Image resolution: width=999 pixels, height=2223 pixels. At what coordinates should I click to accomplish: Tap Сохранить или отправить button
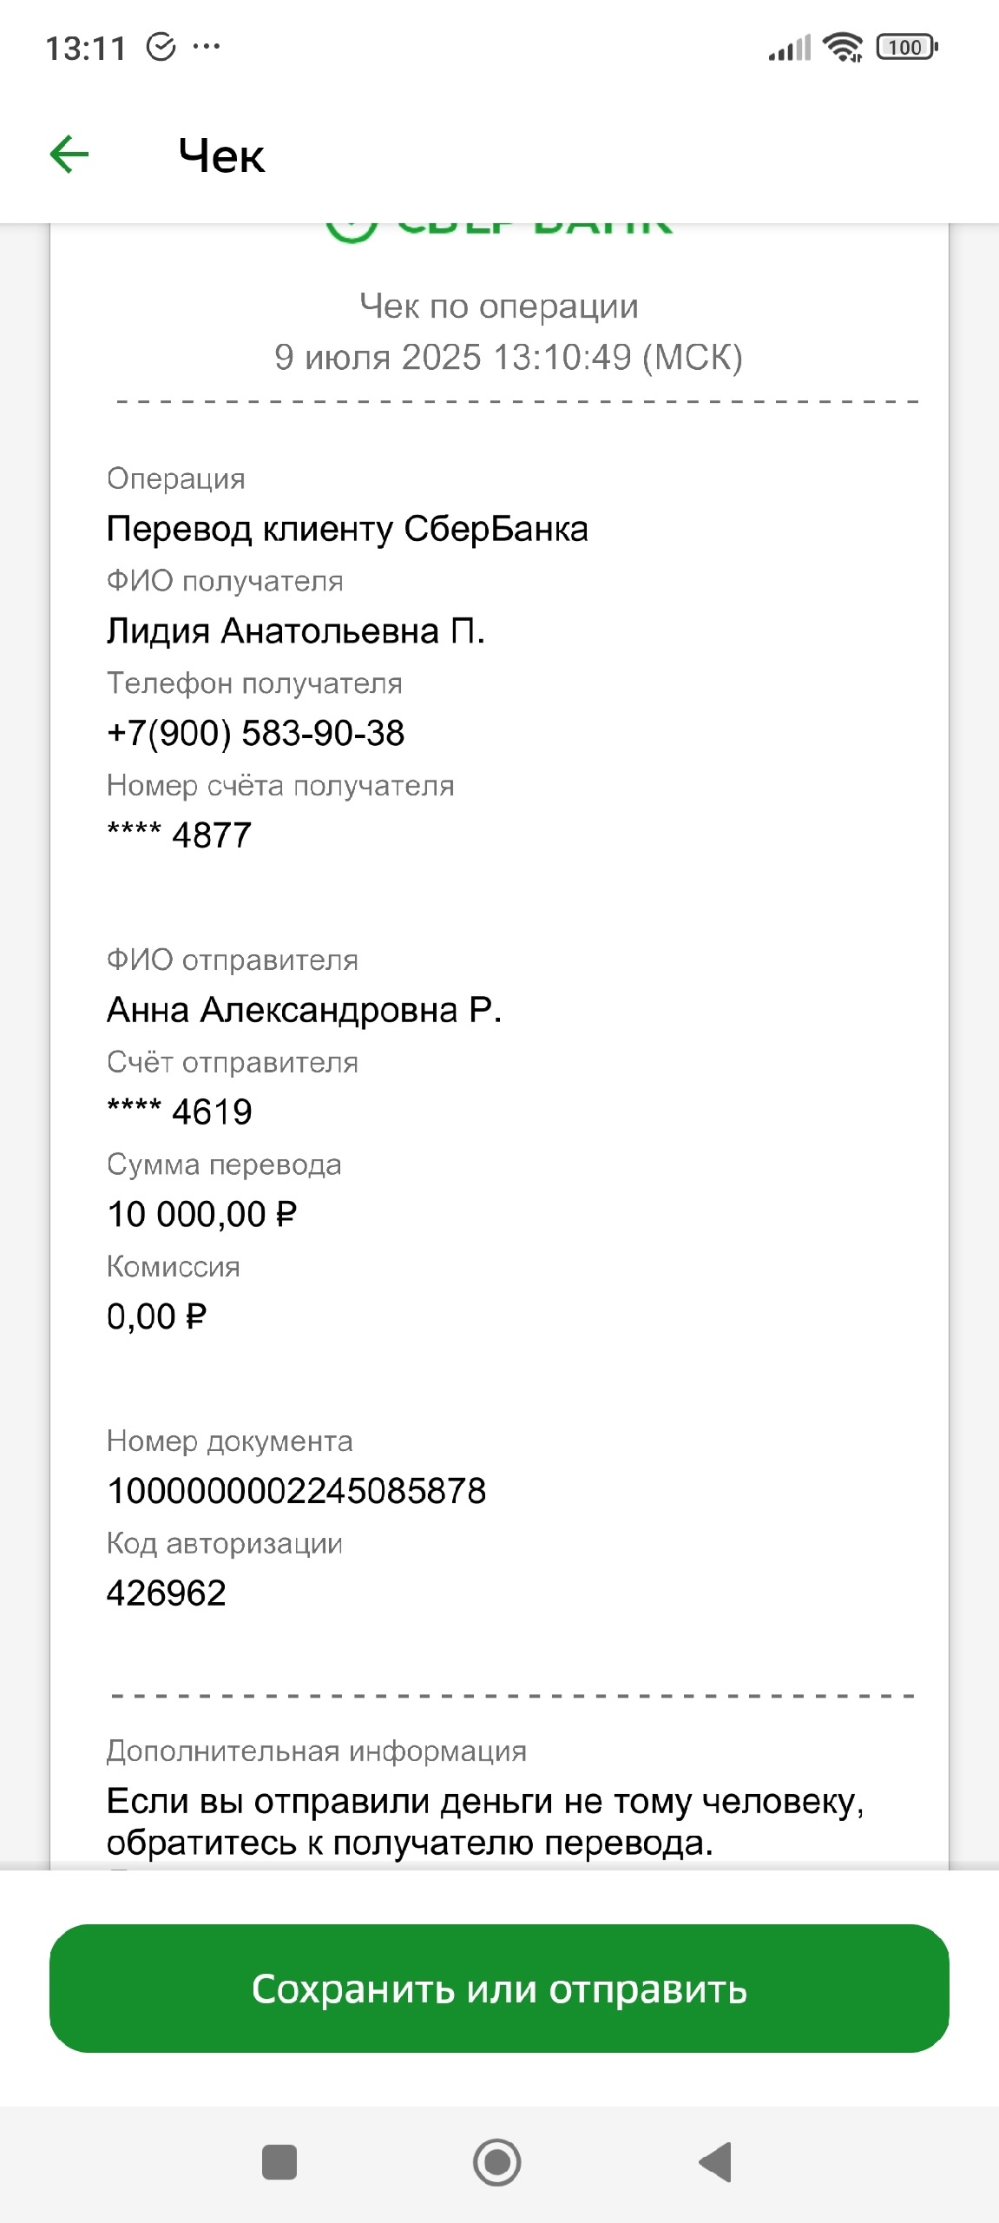tap(499, 1989)
